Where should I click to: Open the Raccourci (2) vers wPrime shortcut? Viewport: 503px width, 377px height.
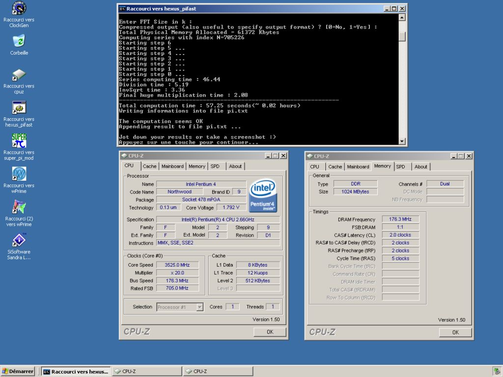tap(19, 214)
